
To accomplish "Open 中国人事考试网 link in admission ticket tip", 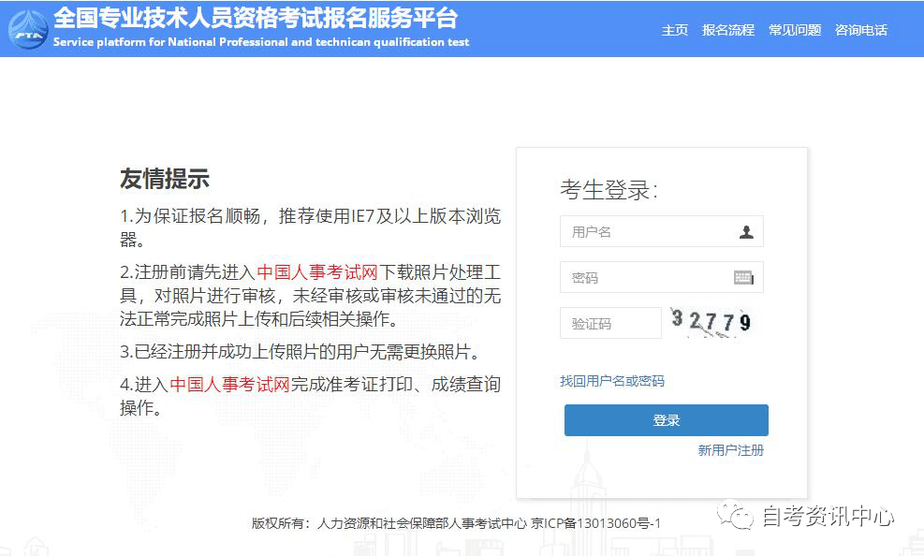I will (230, 384).
